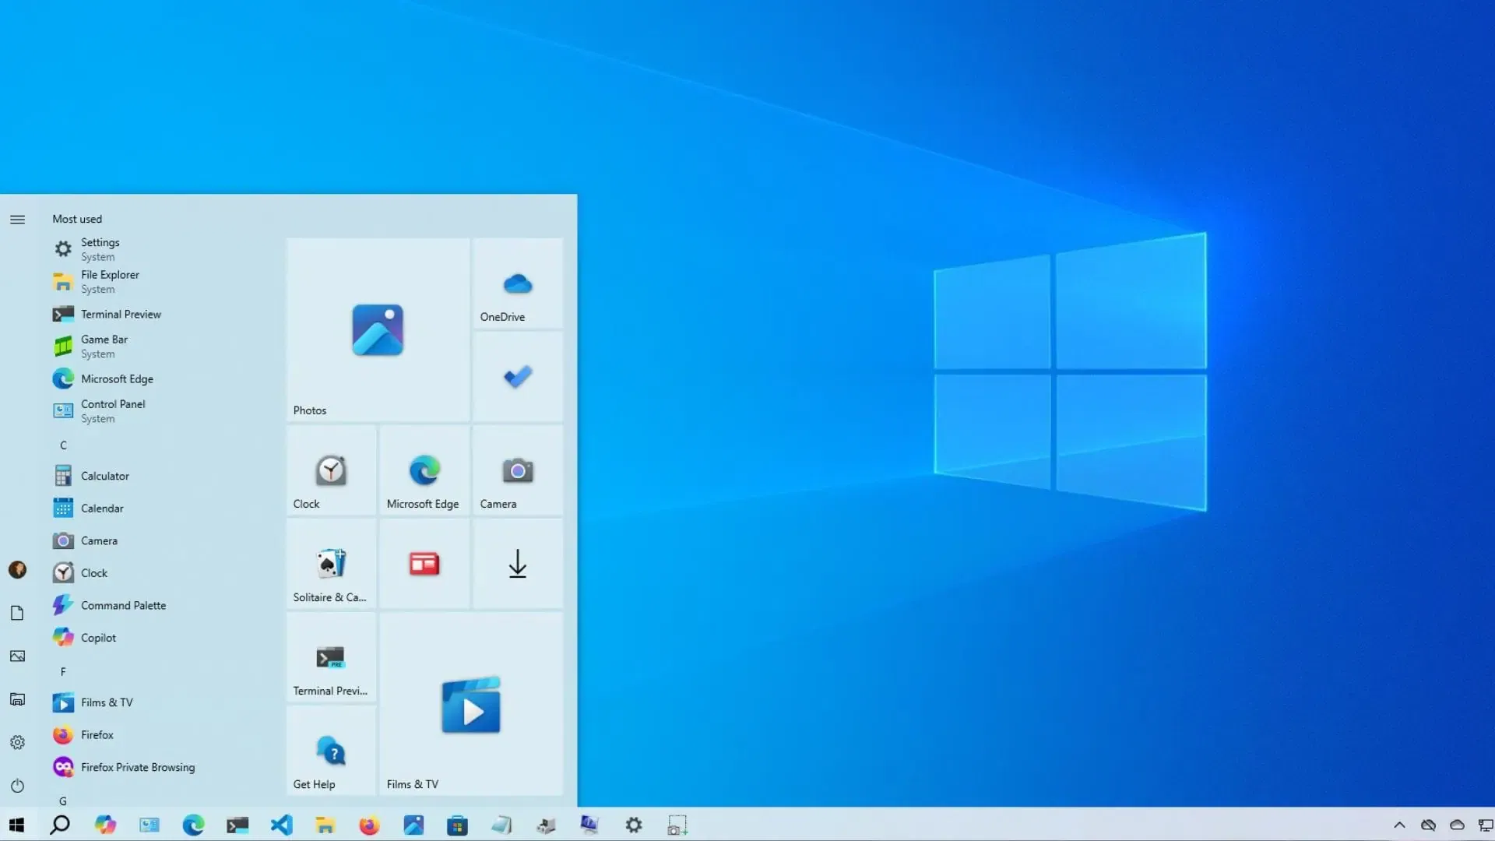
Task: Click the taskbar Search magnifier
Action: point(60,825)
